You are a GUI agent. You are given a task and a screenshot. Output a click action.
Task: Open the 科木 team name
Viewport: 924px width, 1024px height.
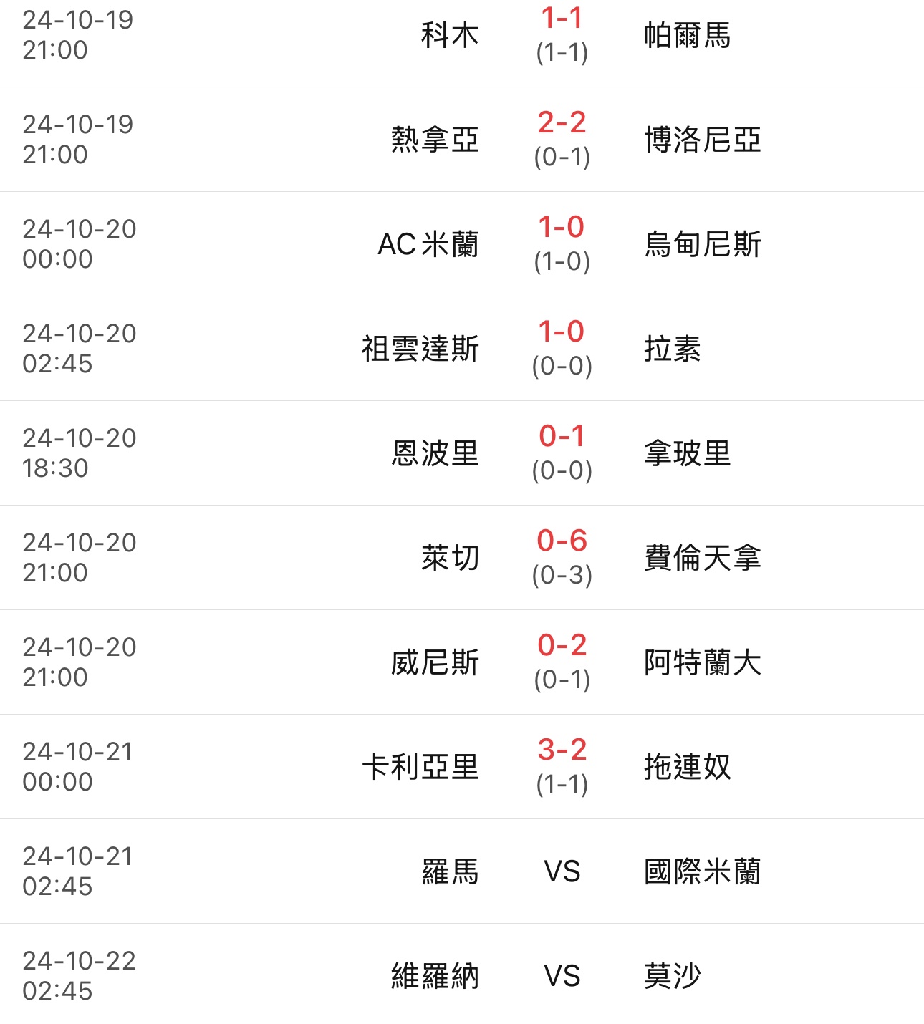[x=449, y=35]
